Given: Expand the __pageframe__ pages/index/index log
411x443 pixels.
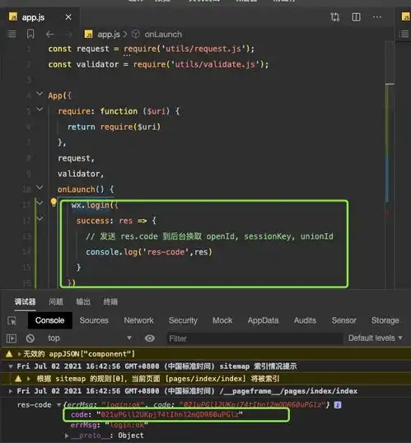Looking at the screenshot, I should (x=11, y=391).
